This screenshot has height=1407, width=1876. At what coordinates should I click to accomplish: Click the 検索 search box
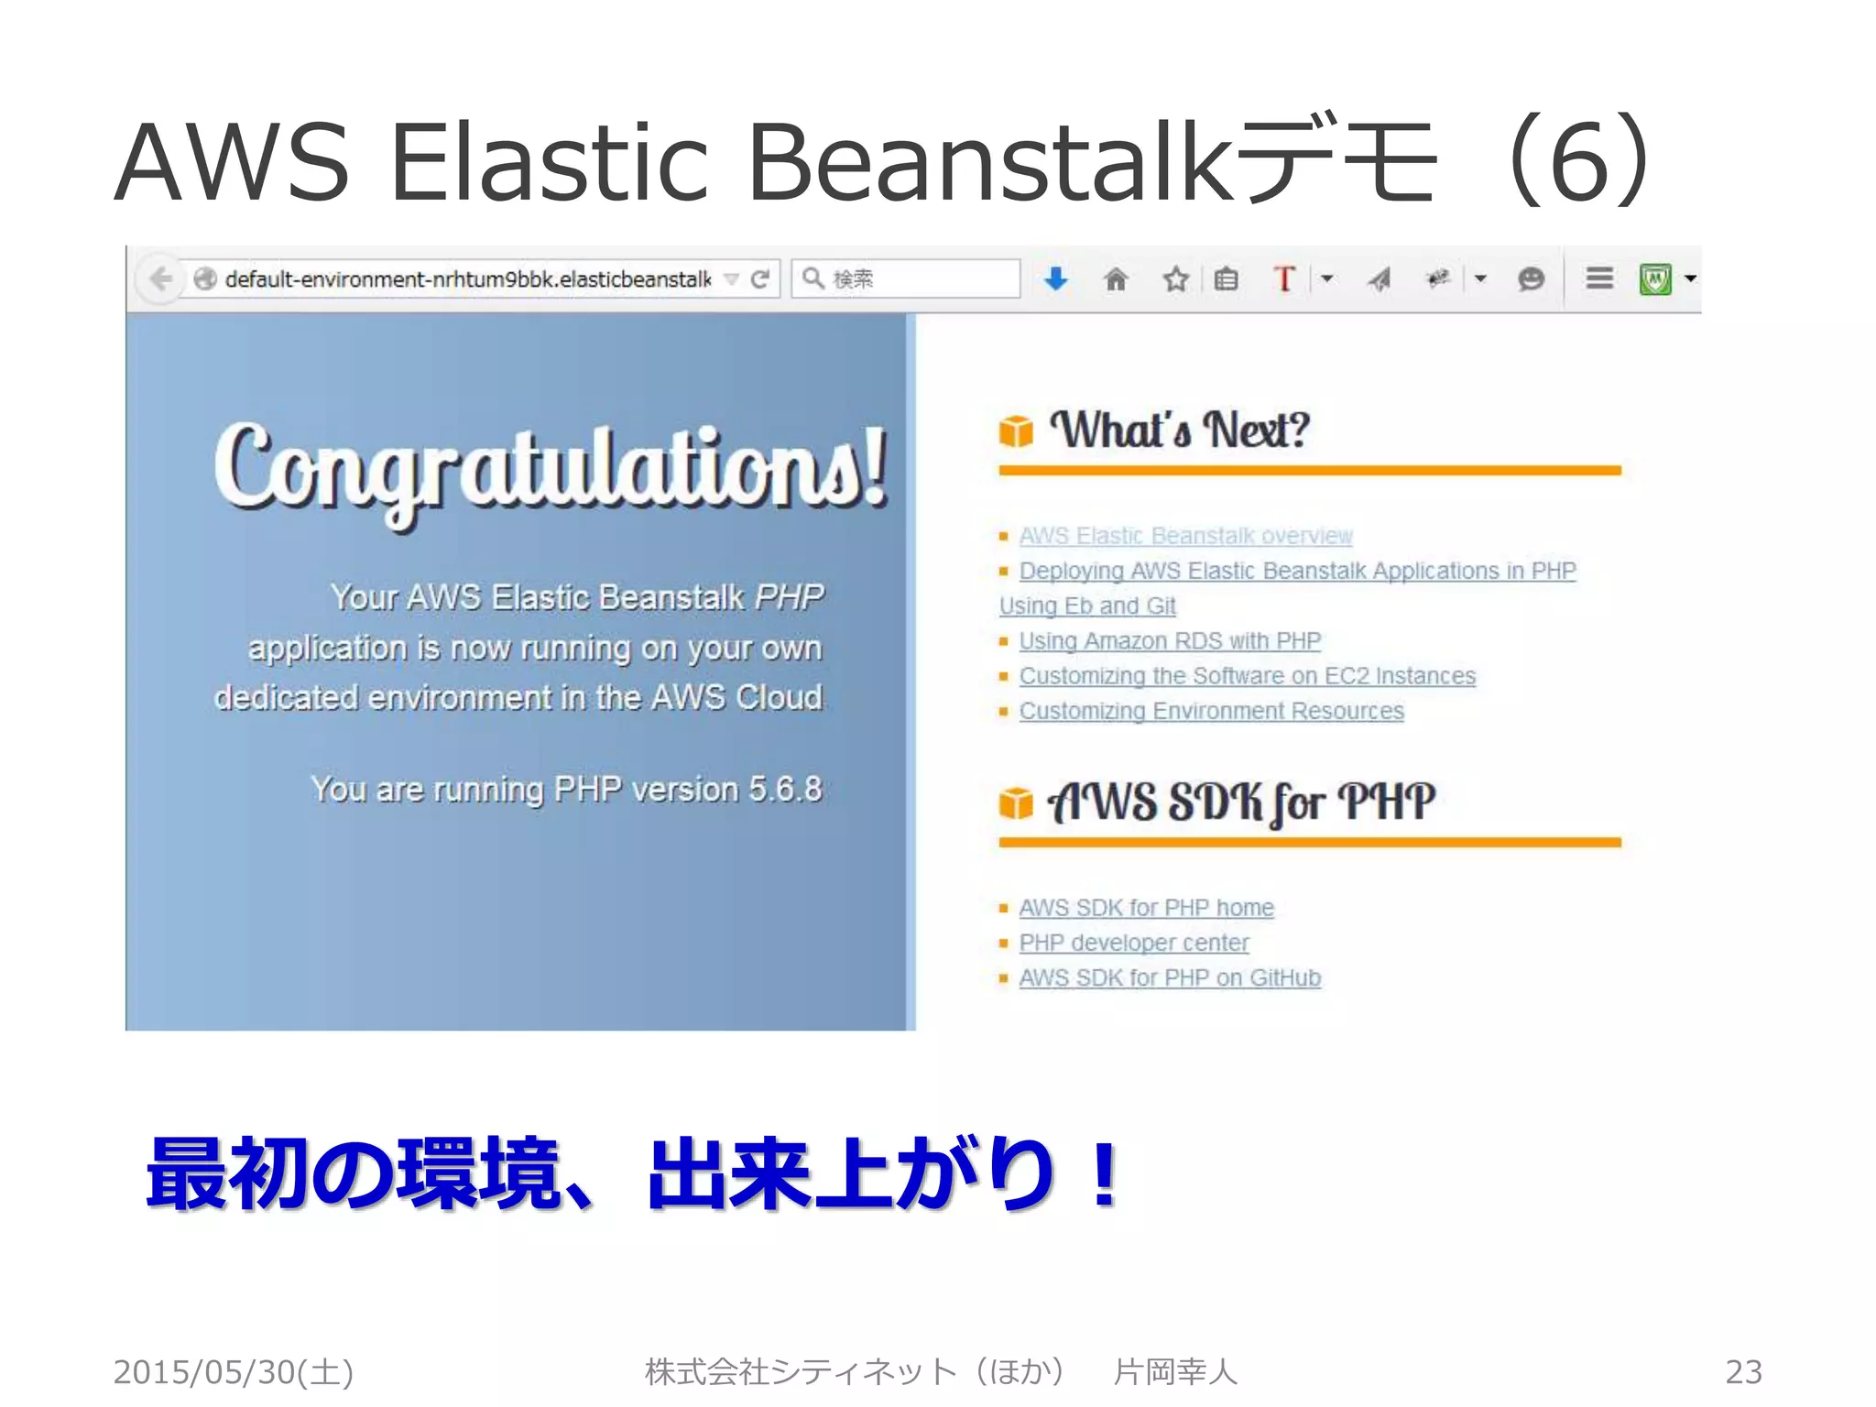coord(905,278)
